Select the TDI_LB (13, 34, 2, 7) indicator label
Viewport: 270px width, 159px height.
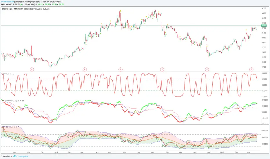click(x=10, y=127)
